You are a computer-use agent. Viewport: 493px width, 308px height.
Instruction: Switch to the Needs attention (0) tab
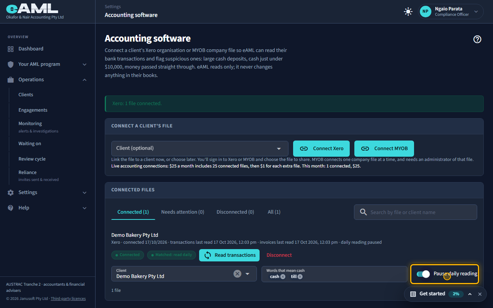click(x=183, y=212)
